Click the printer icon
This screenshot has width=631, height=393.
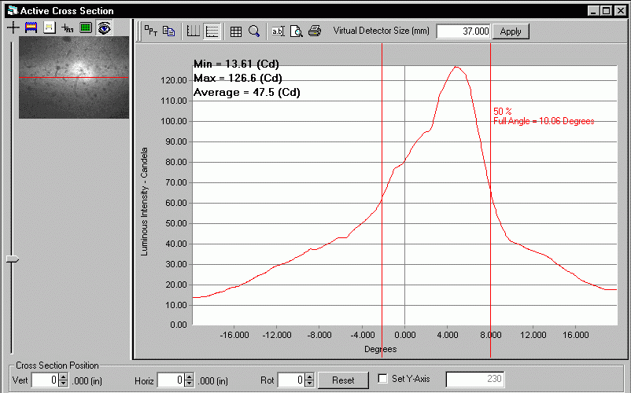pyautogui.click(x=315, y=31)
